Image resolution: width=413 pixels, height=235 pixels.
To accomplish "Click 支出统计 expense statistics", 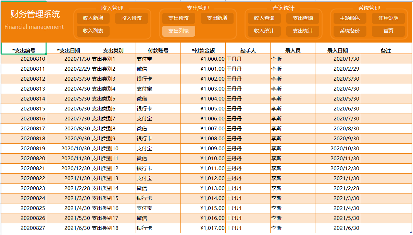I will coord(303,31).
